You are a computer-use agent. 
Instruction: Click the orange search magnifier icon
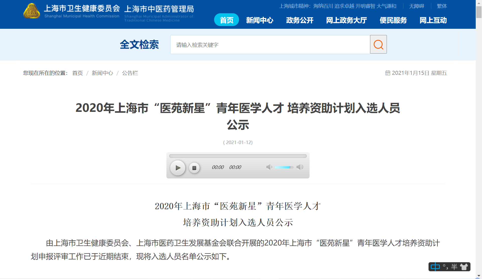378,45
